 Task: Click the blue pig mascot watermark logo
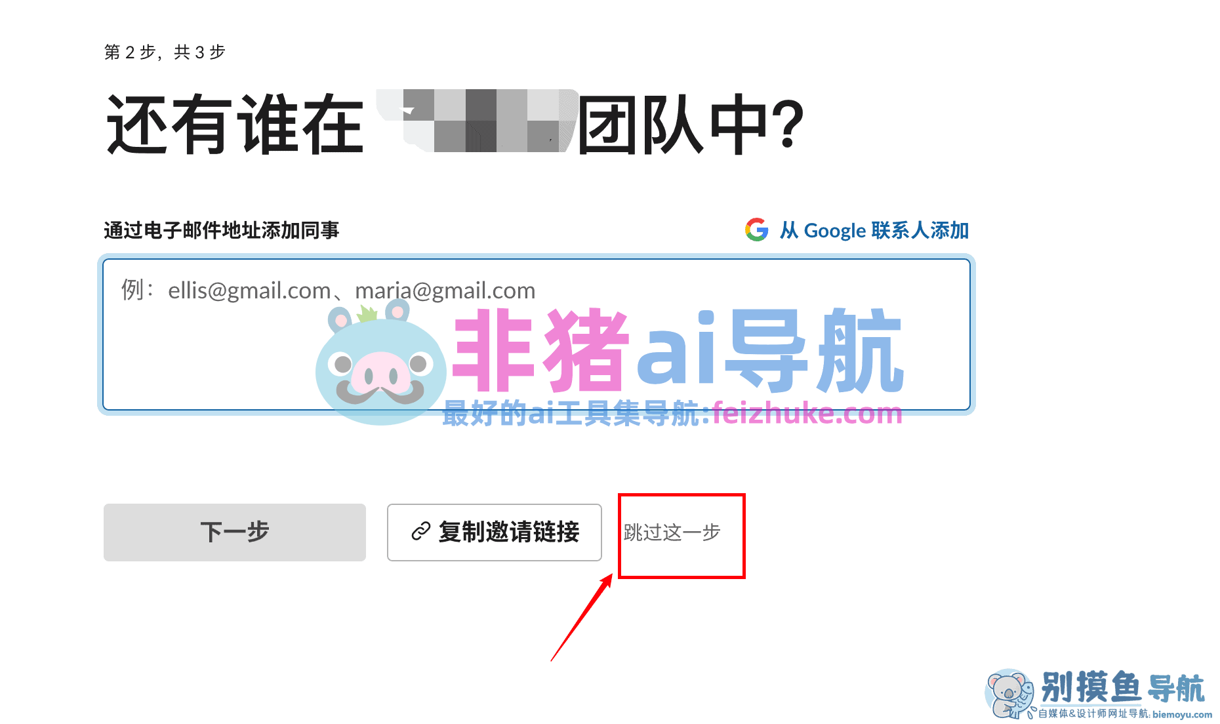380,362
